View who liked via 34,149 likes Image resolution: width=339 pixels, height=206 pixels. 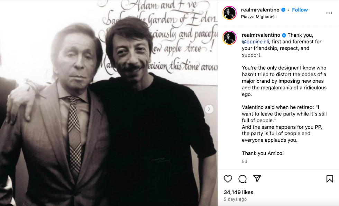[x=238, y=192]
